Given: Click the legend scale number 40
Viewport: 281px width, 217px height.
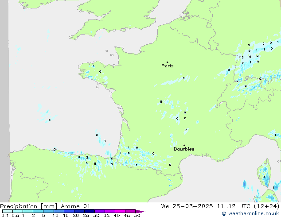Looking at the screenshot, I should [x=117, y=215].
